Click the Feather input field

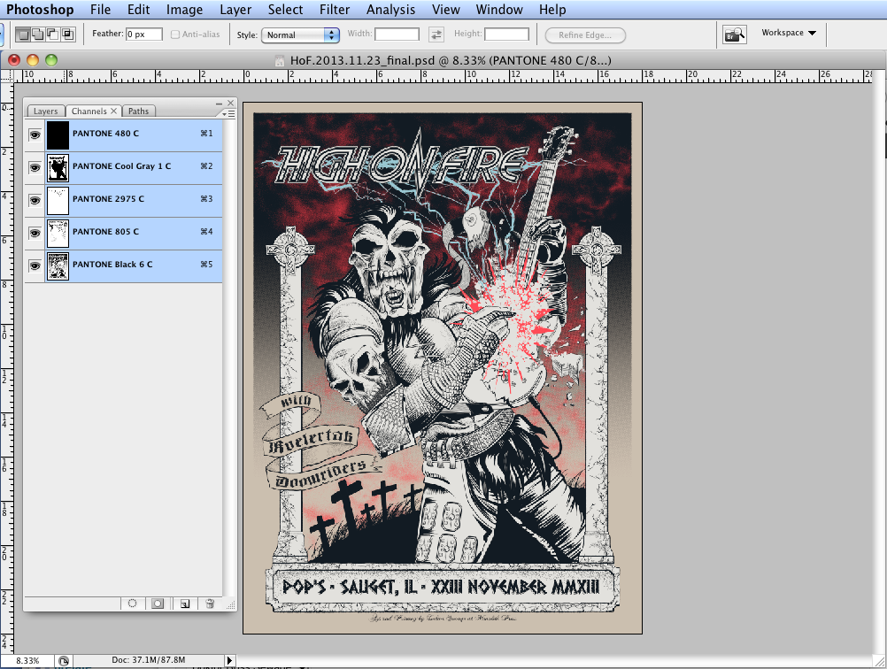click(144, 35)
